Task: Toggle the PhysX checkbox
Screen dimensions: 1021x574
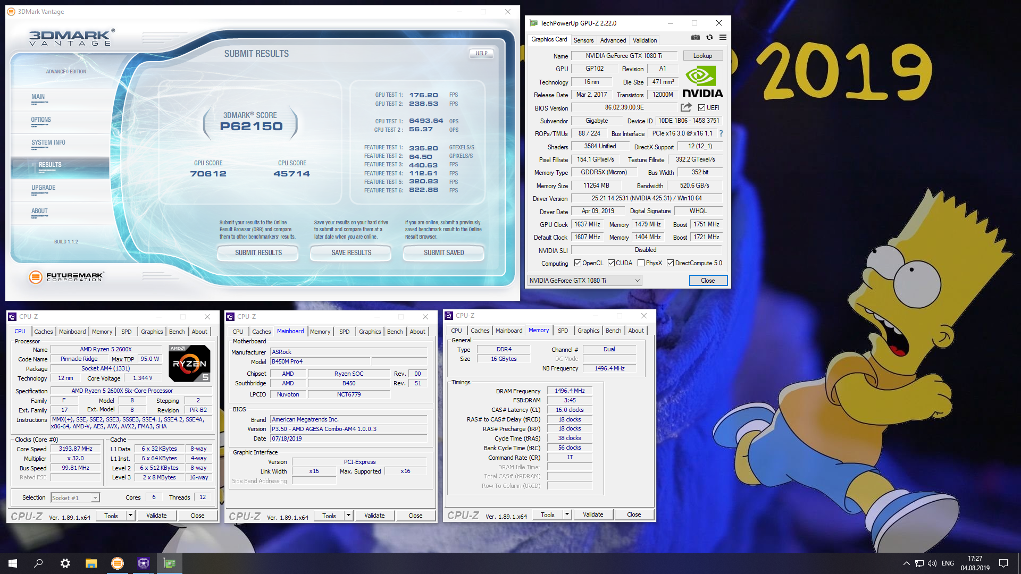Action: [641, 263]
